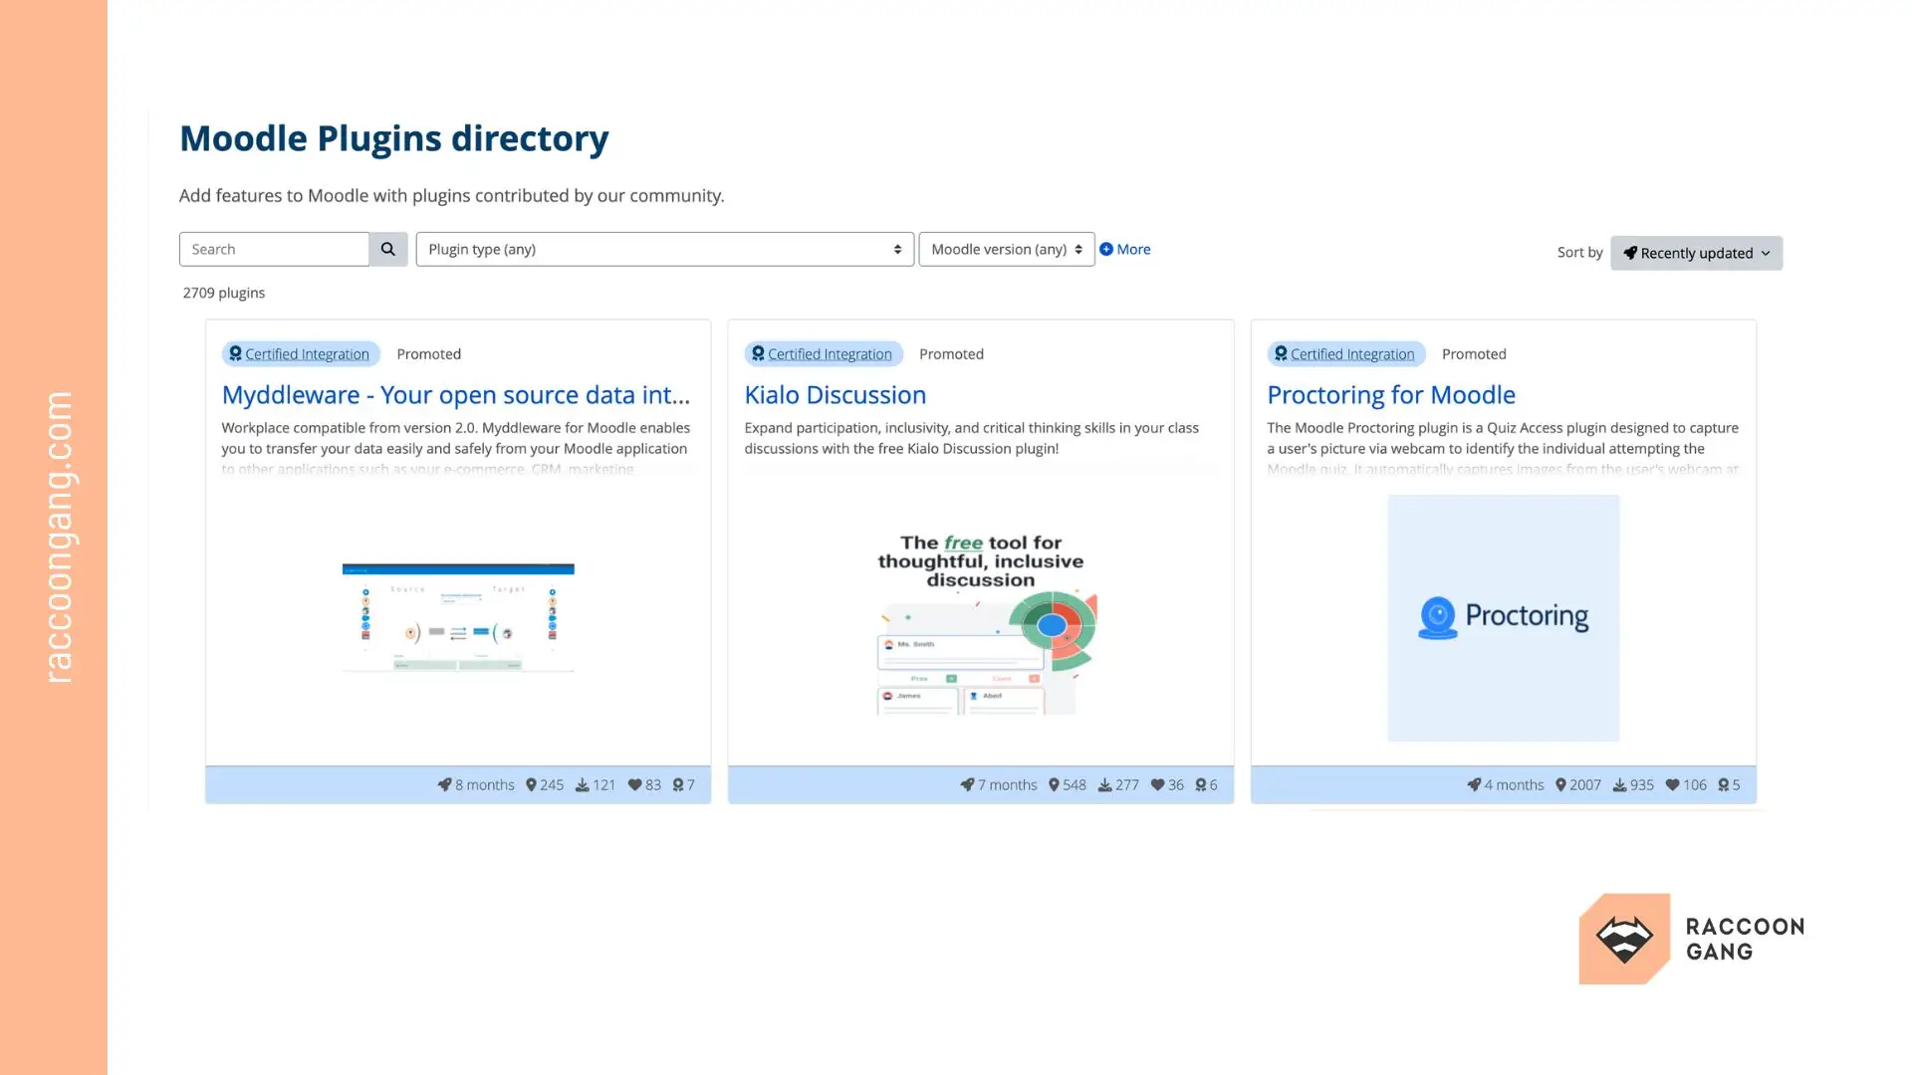The height and width of the screenshot is (1075, 1912).
Task: Open the Plugin type dropdown
Action: [x=662, y=249]
